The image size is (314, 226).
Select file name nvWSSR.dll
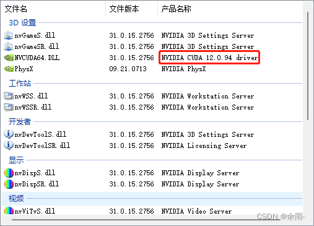pos(33,107)
